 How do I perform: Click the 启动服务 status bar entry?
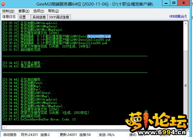[10, 135]
